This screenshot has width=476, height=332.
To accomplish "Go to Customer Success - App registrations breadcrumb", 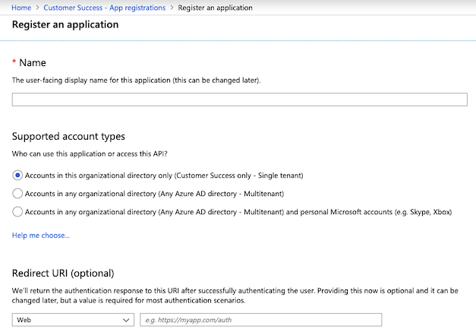I will (104, 8).
